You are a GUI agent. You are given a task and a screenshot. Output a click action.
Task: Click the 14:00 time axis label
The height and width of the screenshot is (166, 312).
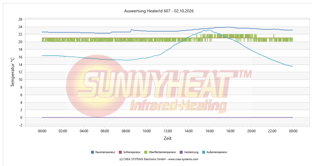tap(188, 131)
